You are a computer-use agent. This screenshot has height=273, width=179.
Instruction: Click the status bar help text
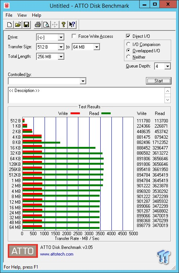click(x=21, y=267)
